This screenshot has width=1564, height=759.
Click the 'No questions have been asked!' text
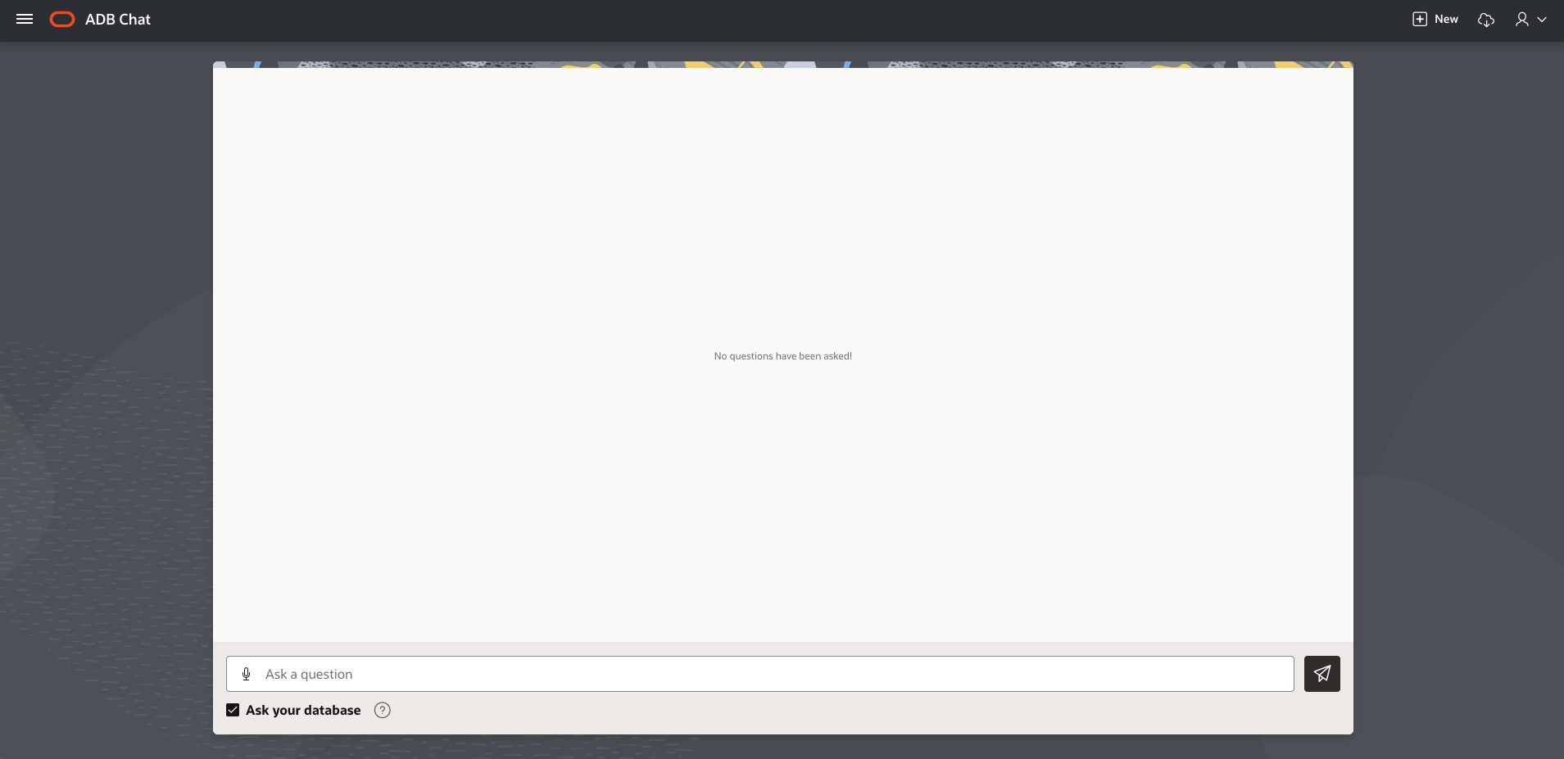pyautogui.click(x=783, y=356)
